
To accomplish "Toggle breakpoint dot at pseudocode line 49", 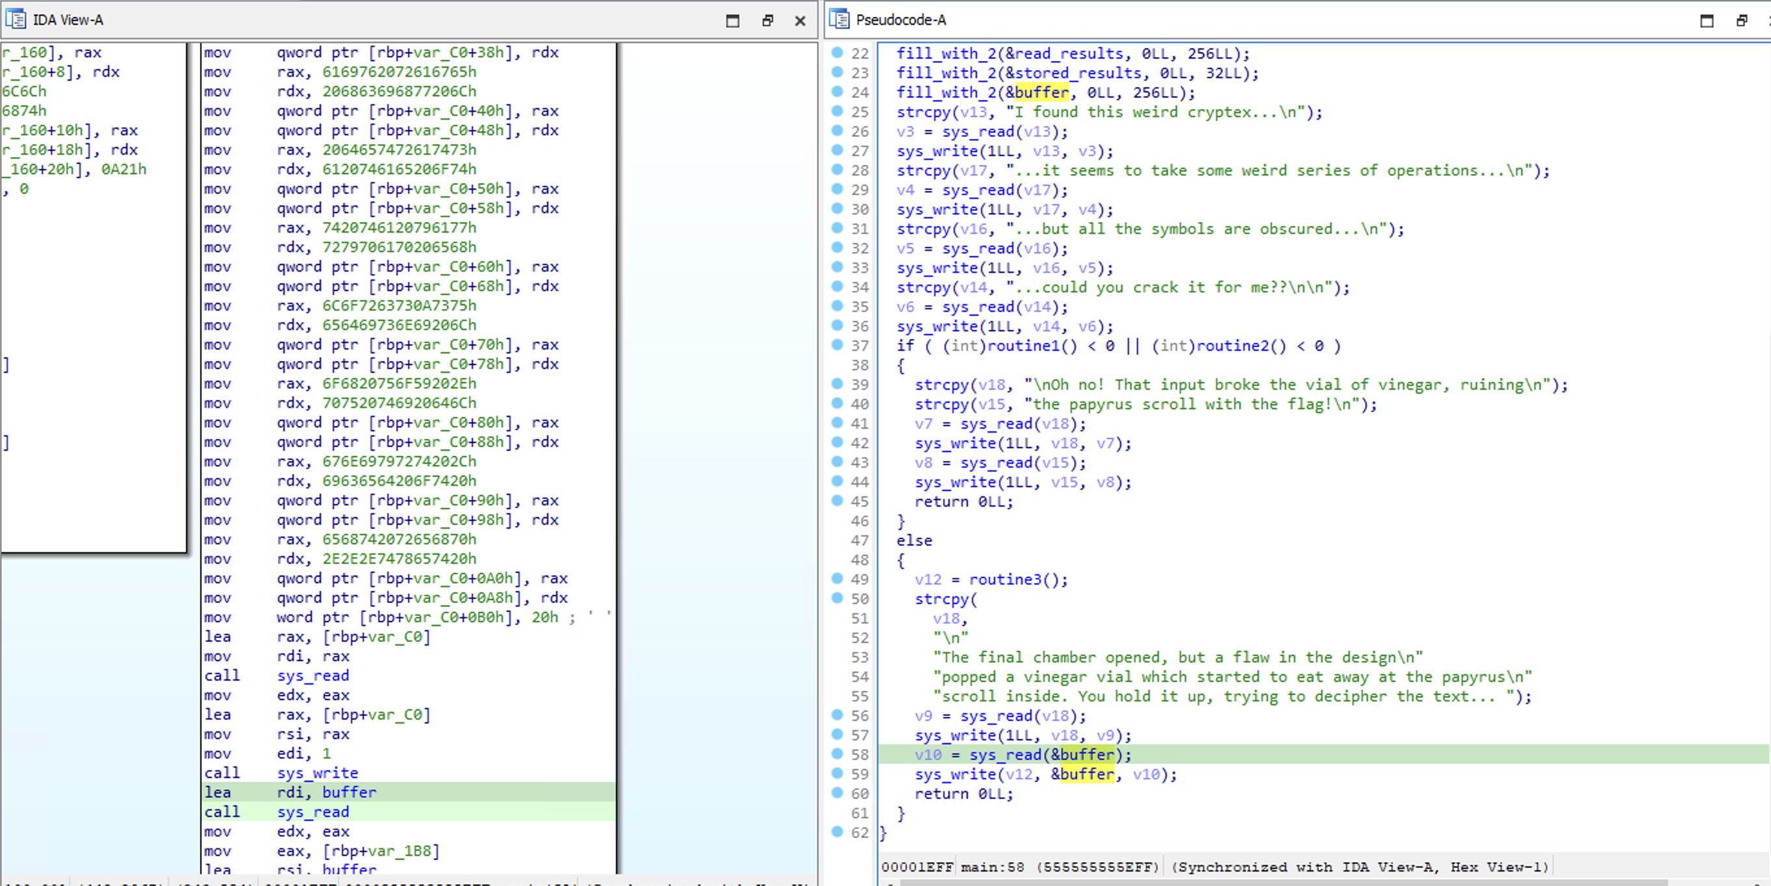I will coord(837,578).
